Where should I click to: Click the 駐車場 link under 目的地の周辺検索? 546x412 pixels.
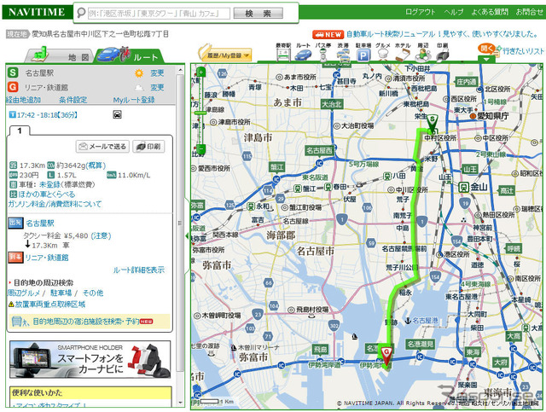point(61,293)
